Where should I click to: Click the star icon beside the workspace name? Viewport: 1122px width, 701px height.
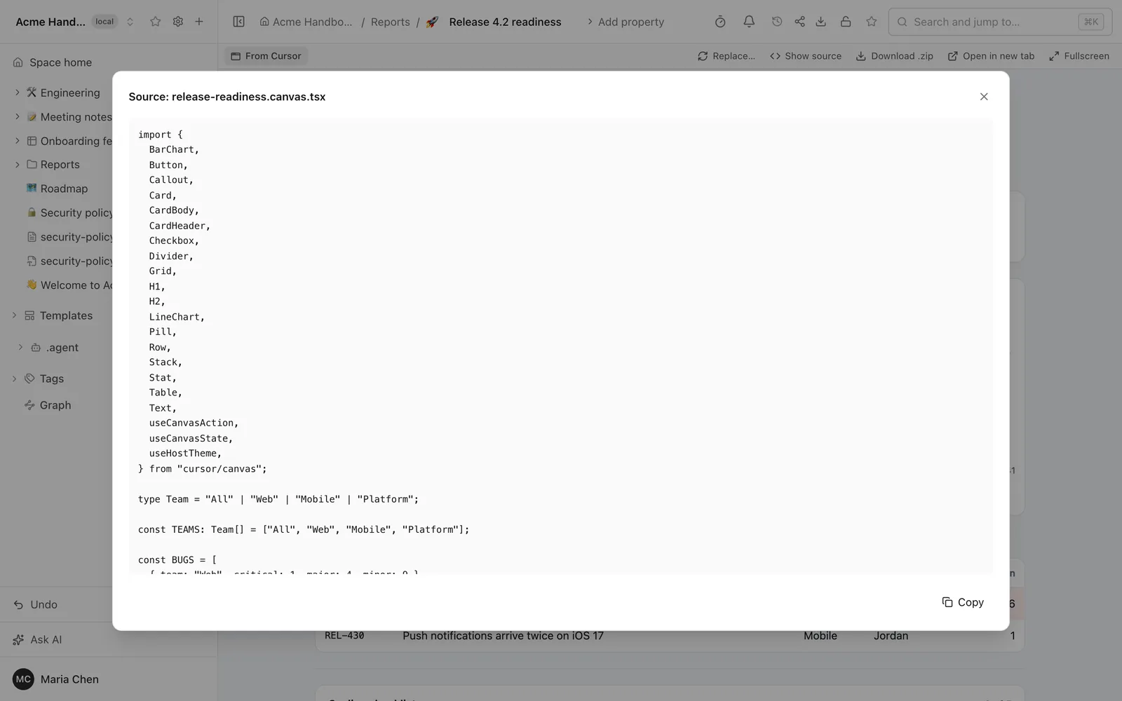coord(156,22)
